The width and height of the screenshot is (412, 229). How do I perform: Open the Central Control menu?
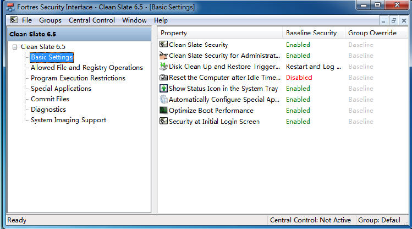click(92, 20)
